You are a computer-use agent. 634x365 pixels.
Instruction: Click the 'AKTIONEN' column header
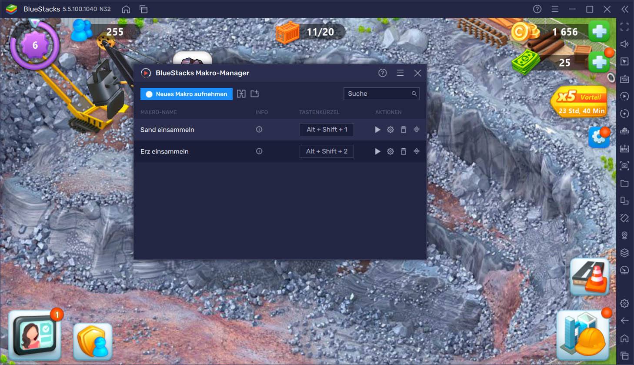388,112
